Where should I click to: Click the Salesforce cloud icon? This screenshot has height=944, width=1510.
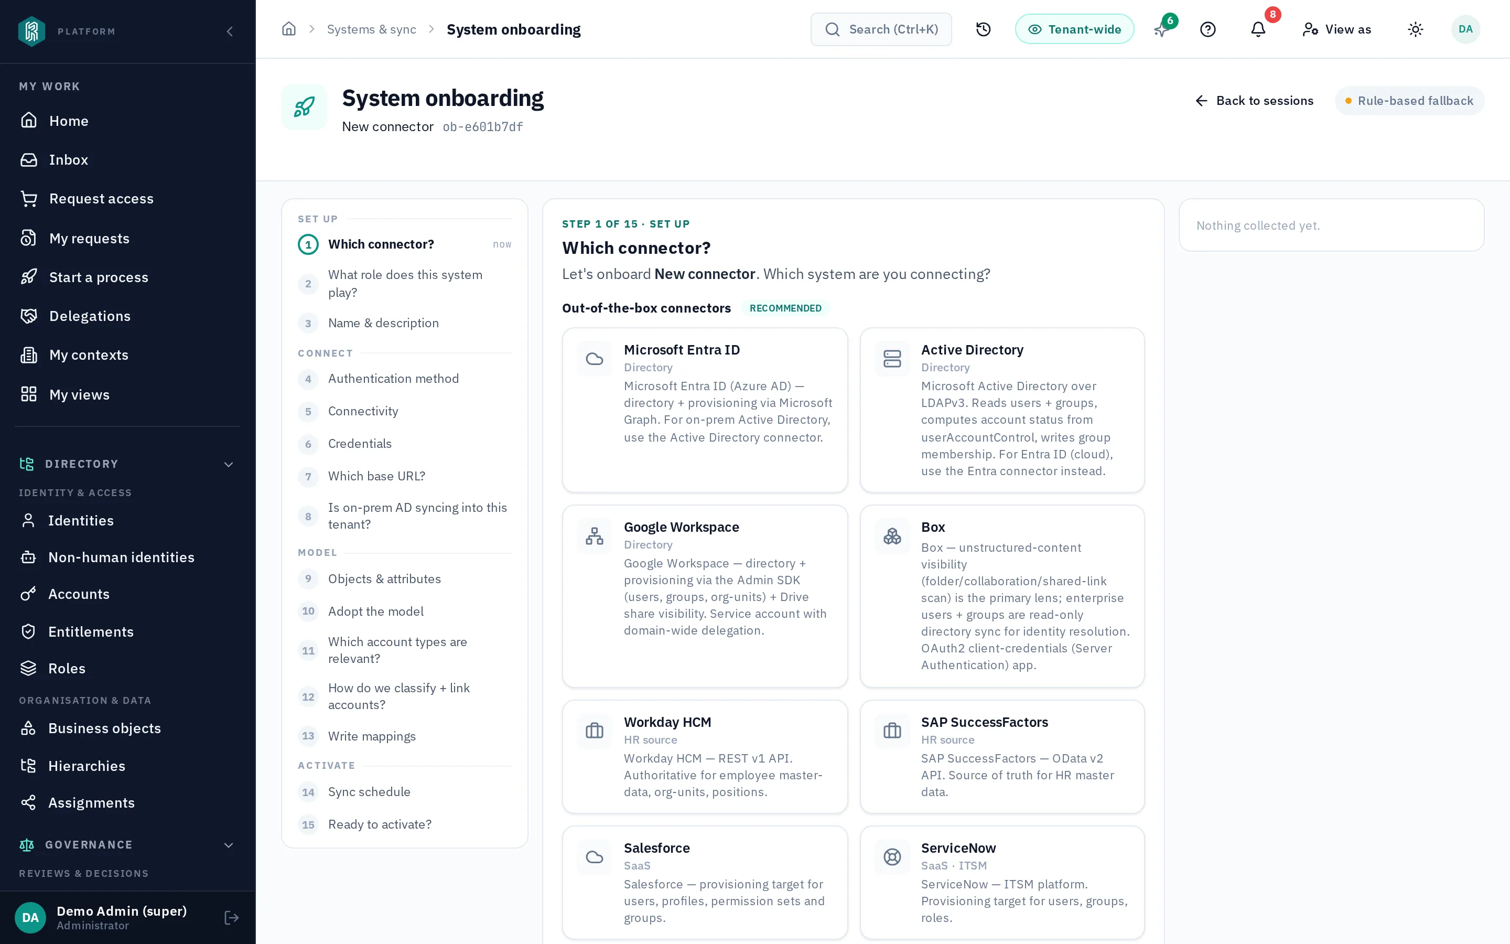click(595, 857)
